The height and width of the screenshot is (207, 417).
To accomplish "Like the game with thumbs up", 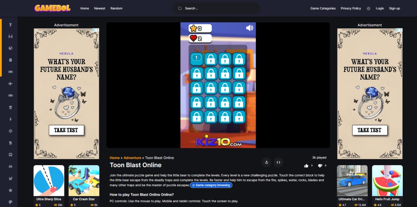I will coord(306,166).
